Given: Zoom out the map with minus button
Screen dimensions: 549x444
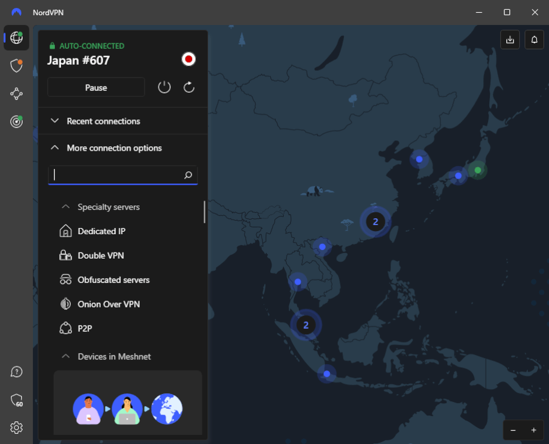Looking at the screenshot, I should click(513, 430).
